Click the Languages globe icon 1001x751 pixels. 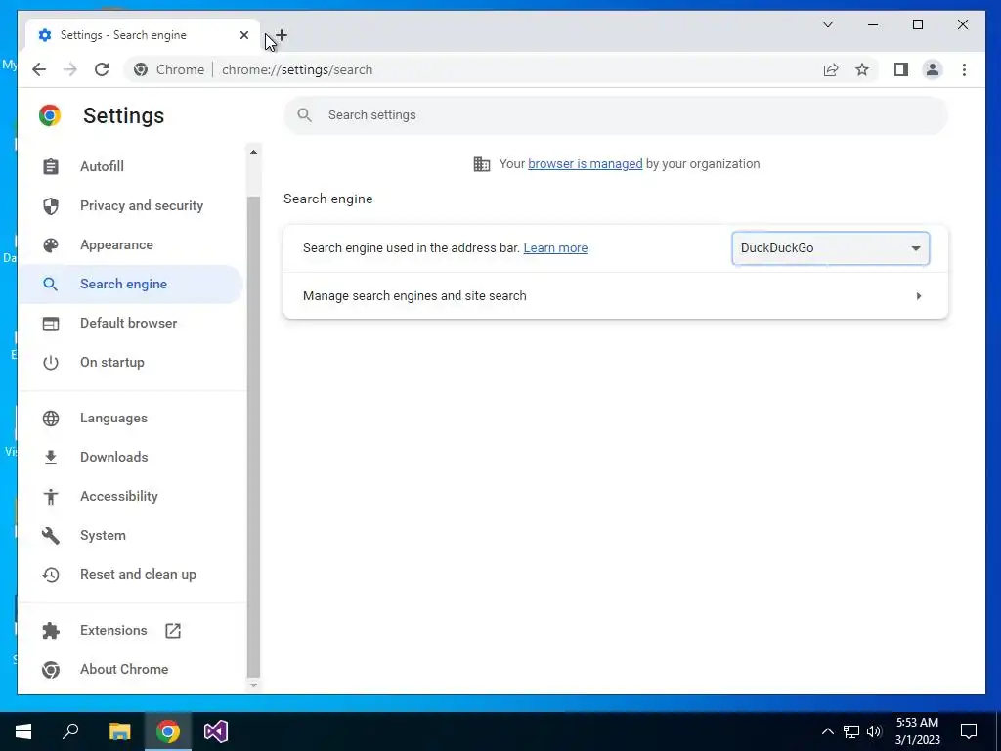coord(51,419)
